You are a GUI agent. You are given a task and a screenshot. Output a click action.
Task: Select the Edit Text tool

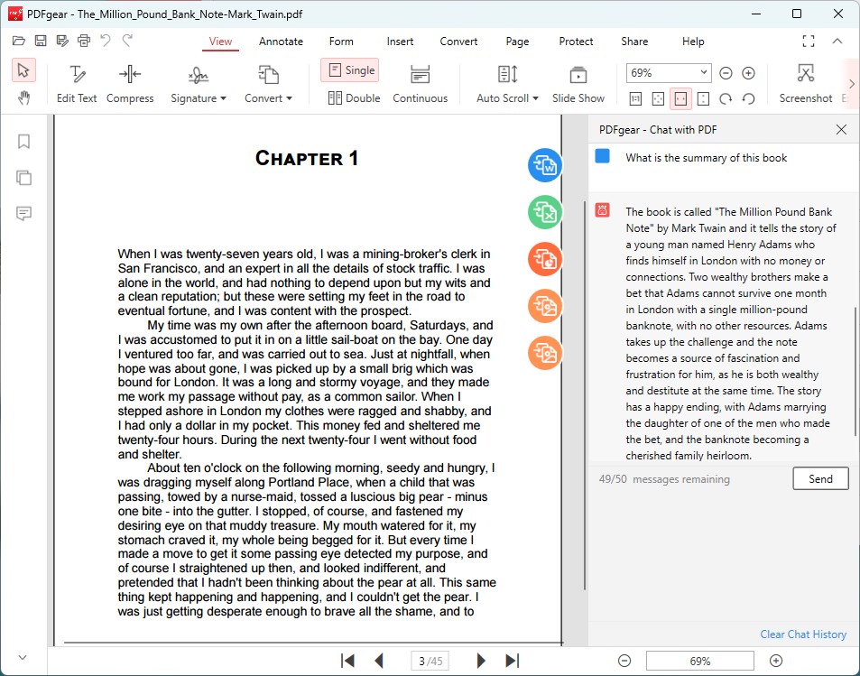pyautogui.click(x=76, y=81)
